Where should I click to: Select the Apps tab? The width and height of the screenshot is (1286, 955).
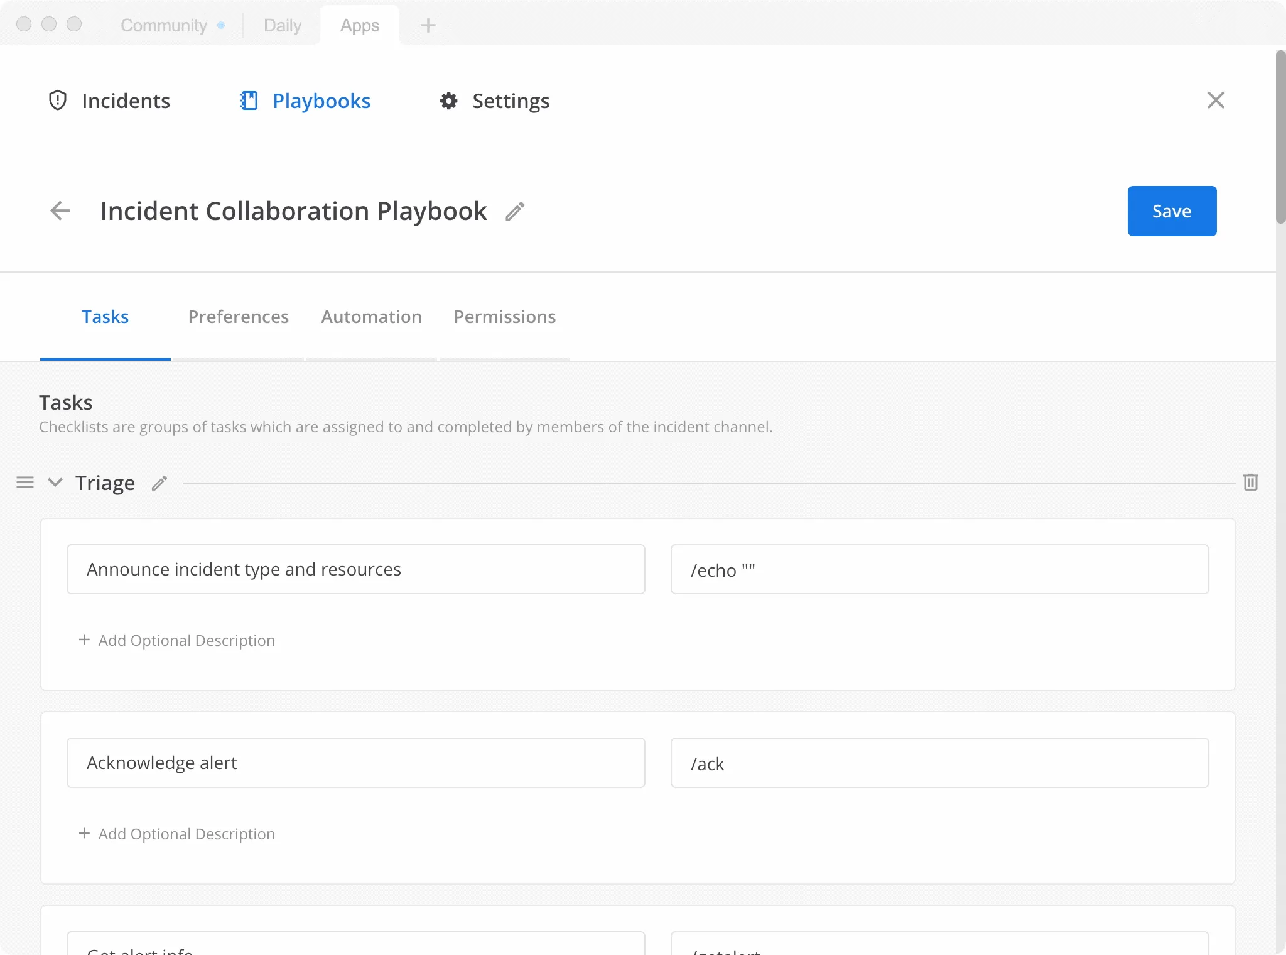pyautogui.click(x=360, y=25)
